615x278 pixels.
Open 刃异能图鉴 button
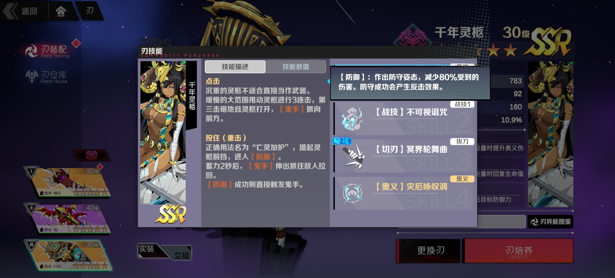[550, 222]
